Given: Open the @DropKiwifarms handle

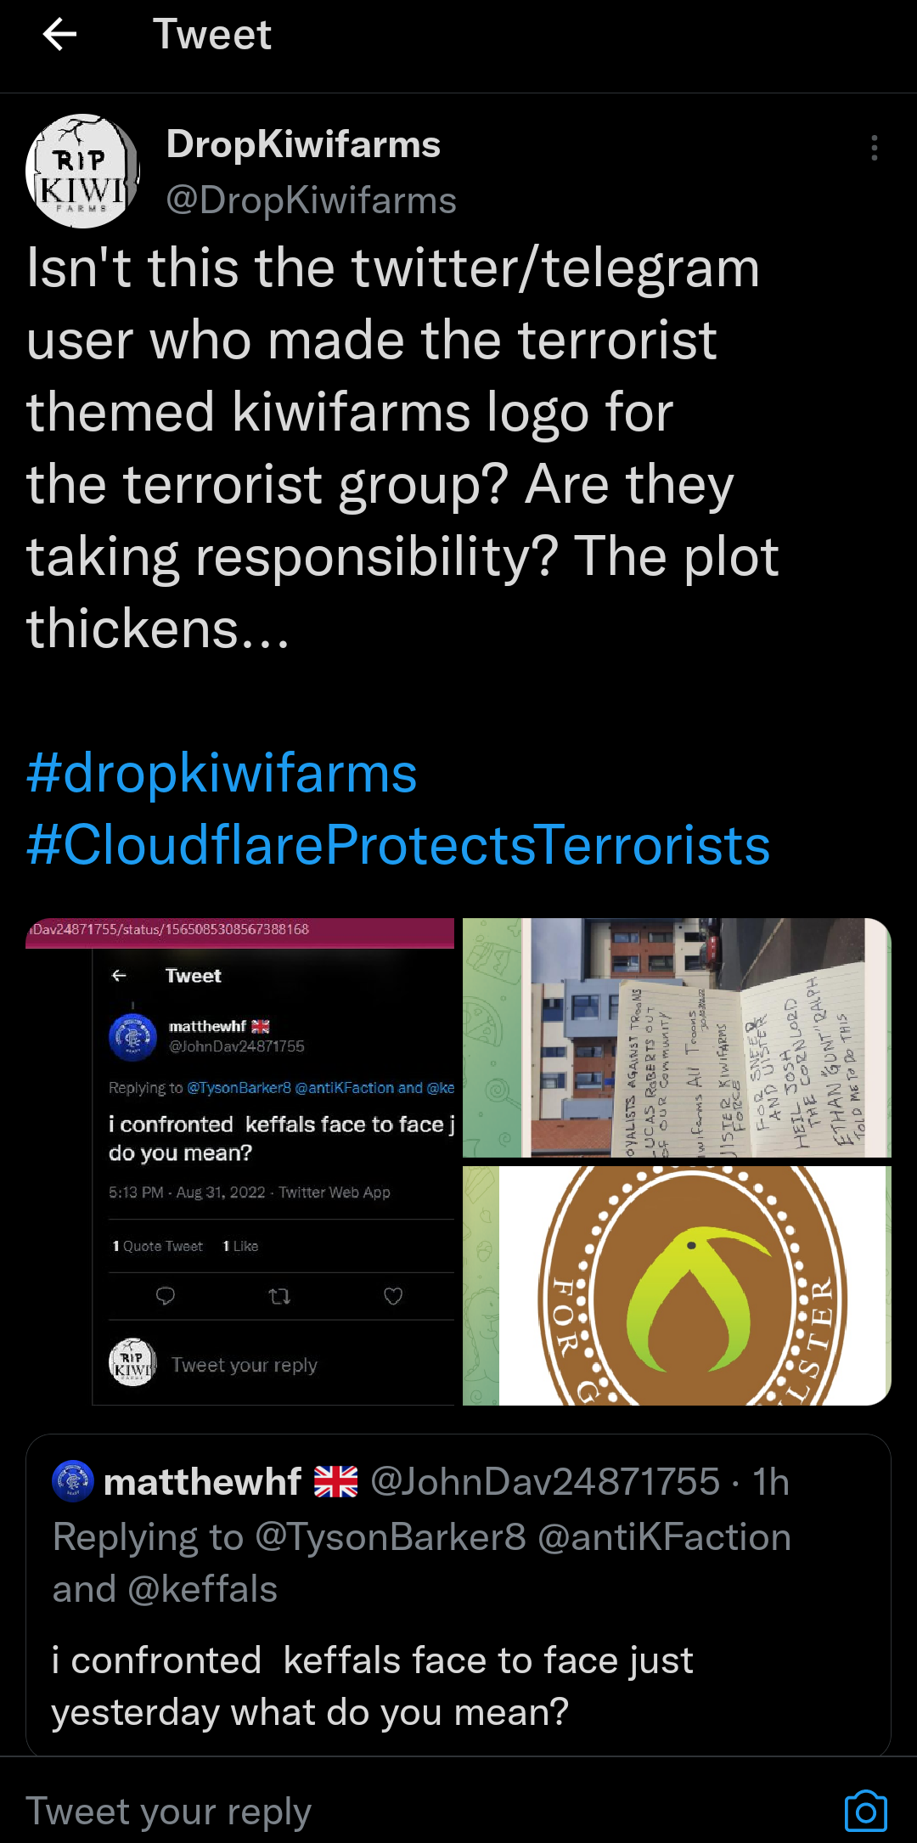Looking at the screenshot, I should click(312, 200).
